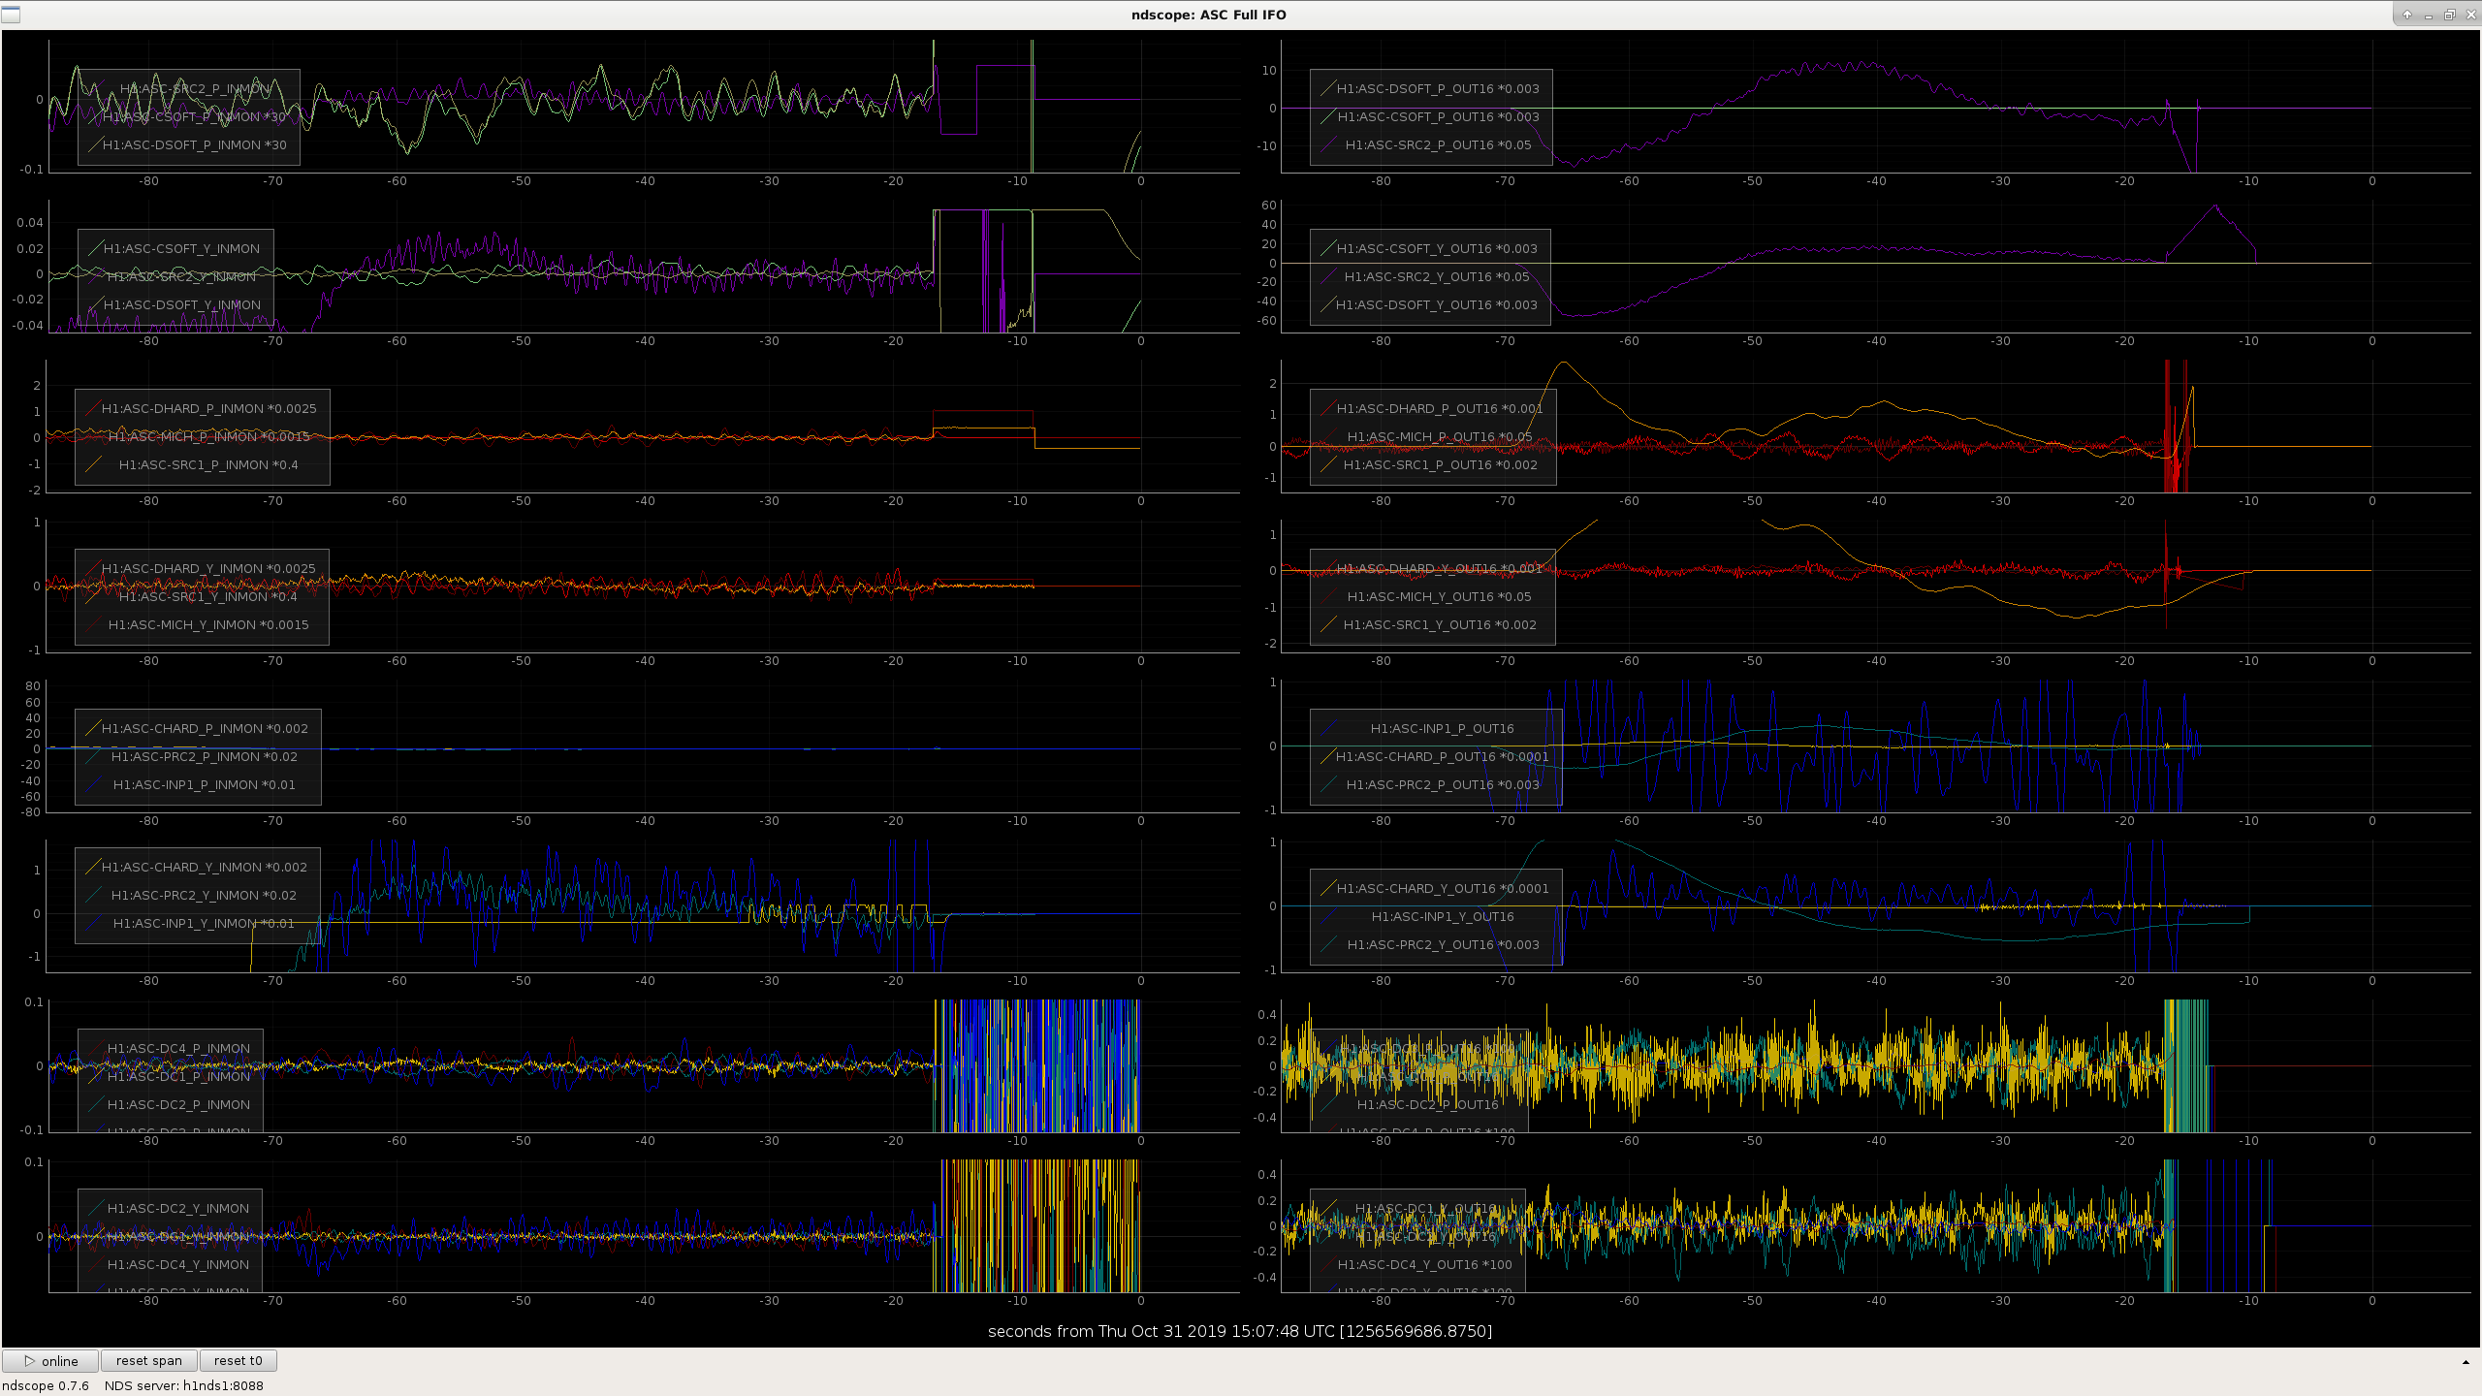Select legend entry H1:ASC-CHARD_P_INMON *0.002

point(205,729)
